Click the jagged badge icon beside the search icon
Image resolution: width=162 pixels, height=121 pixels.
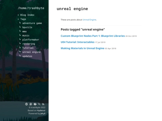[35, 104]
